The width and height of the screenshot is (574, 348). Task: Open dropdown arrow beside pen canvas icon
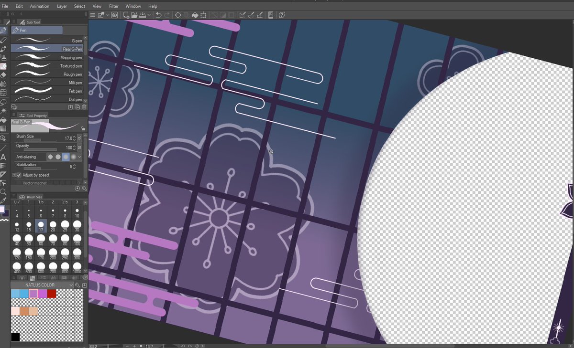pos(108,15)
